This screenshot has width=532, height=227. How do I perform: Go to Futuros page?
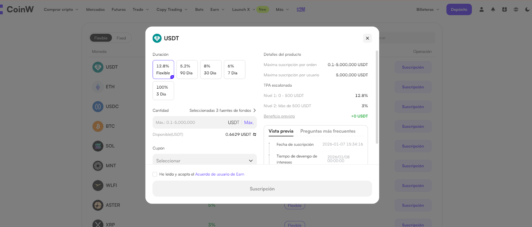[x=119, y=10]
